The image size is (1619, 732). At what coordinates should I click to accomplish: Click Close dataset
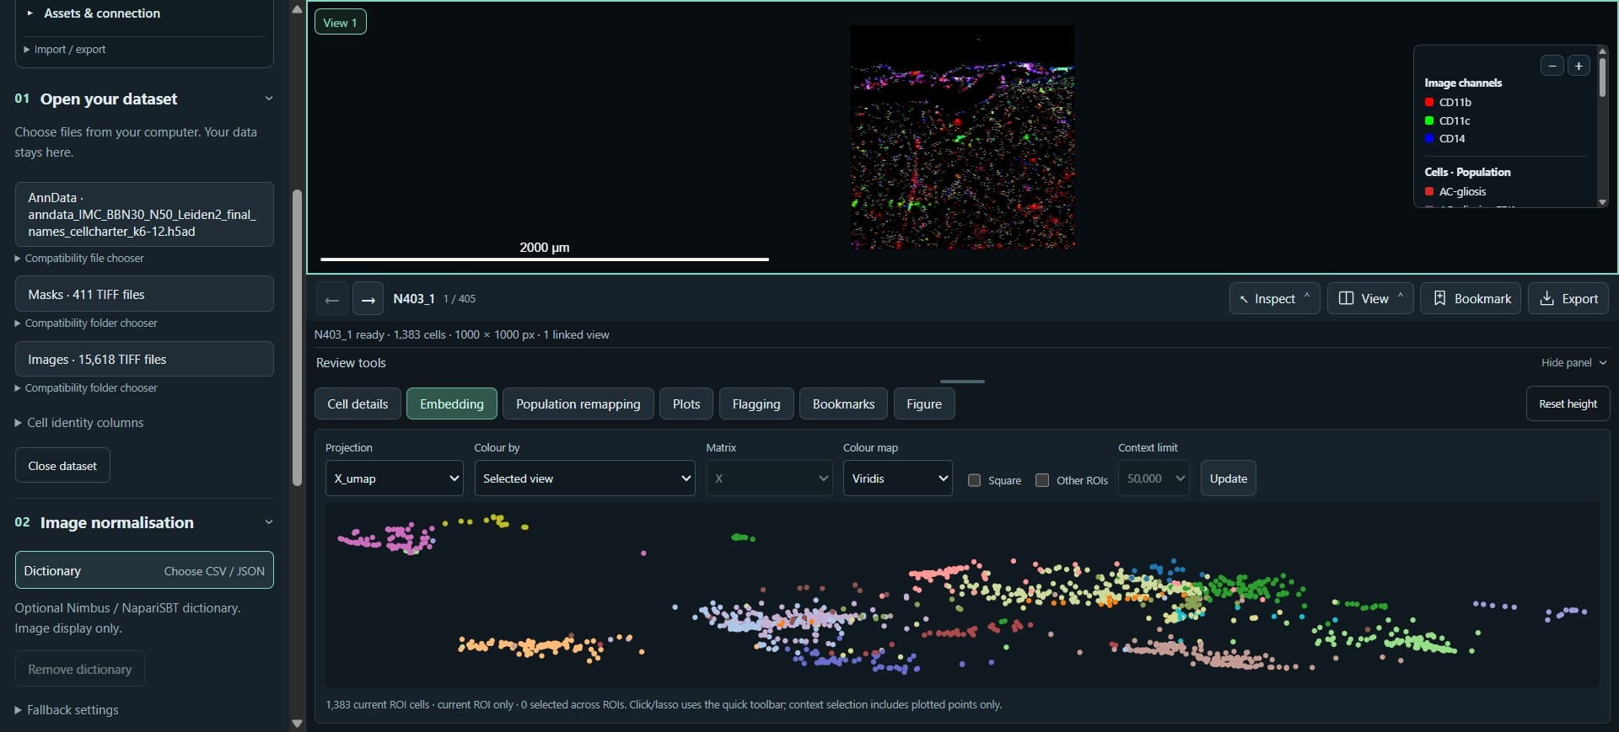[62, 466]
